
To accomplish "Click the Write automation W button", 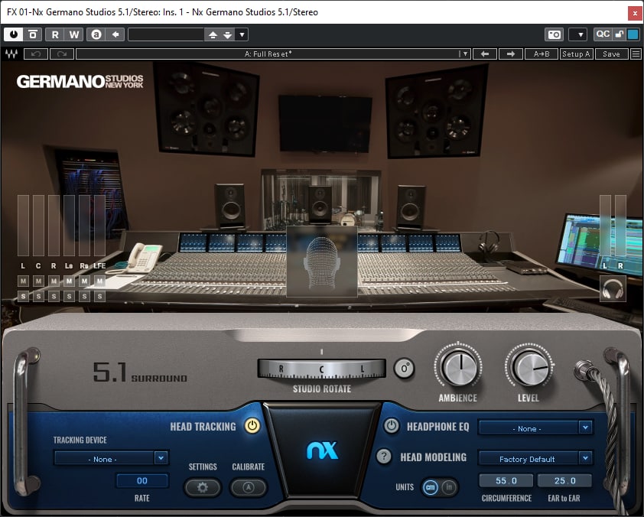I will [x=74, y=34].
